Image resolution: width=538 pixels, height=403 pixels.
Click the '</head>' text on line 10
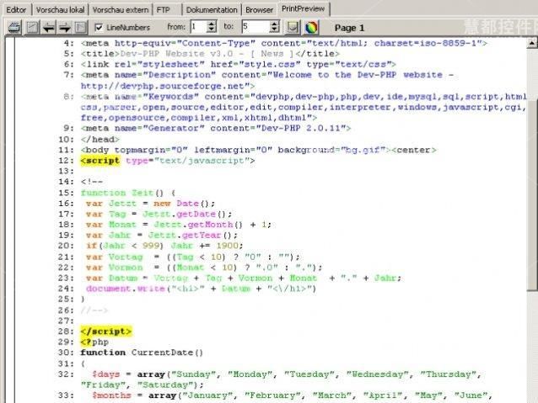click(100, 140)
